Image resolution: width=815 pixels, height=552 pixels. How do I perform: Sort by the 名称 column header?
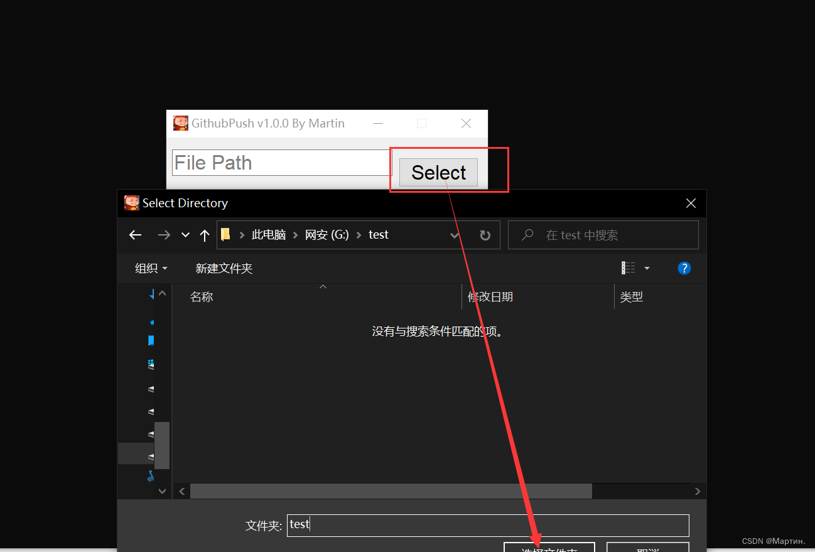point(201,296)
